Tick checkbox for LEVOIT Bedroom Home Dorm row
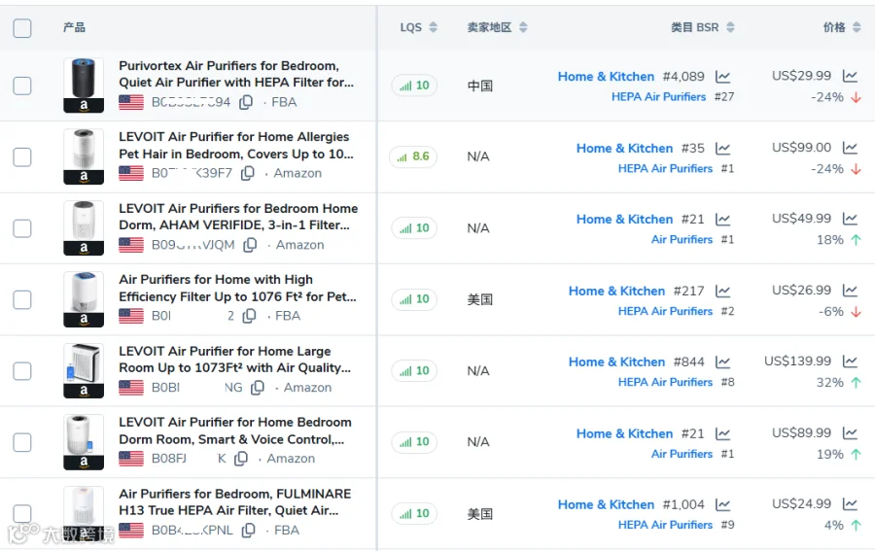 [22, 228]
